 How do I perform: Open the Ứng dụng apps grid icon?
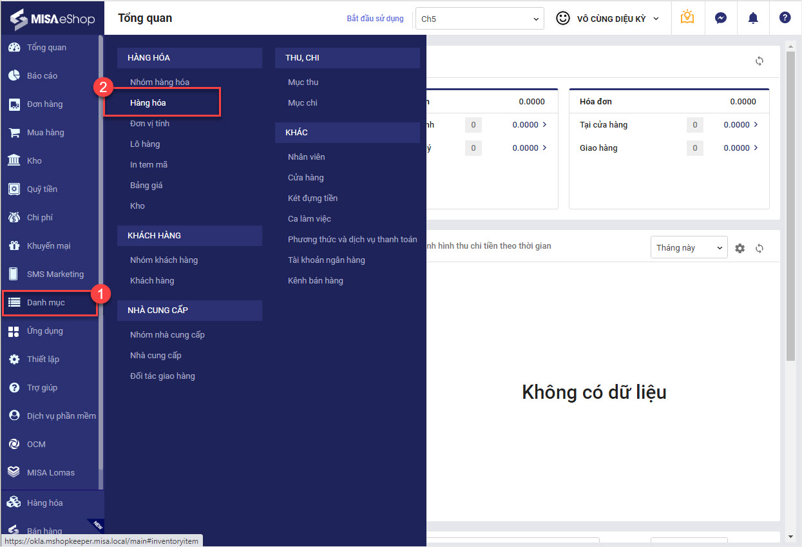[x=14, y=331]
